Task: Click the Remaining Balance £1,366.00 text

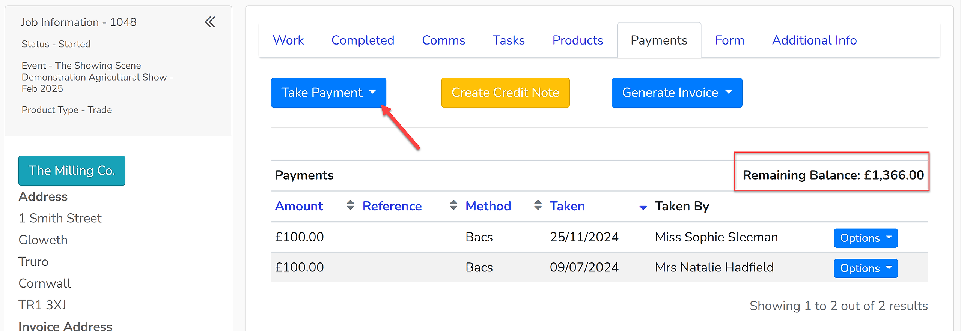Action: (833, 175)
